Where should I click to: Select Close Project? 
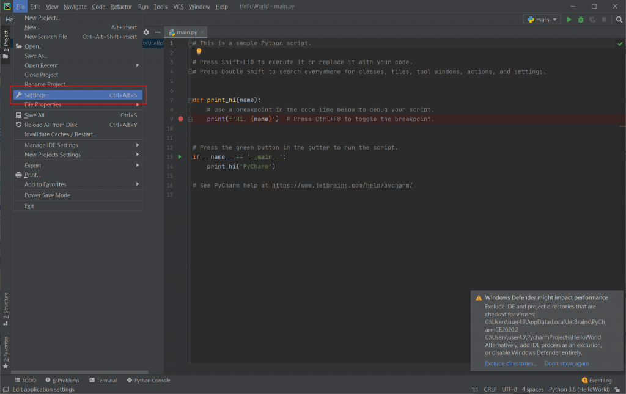pos(78,75)
